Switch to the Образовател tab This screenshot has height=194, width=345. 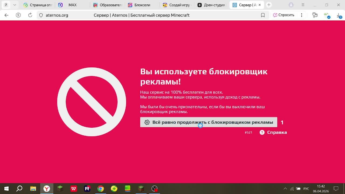(x=108, y=5)
